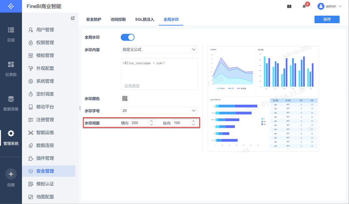Switch to the 访问控制 tab
Image resolution: width=349 pixels, height=204 pixels.
[118, 19]
